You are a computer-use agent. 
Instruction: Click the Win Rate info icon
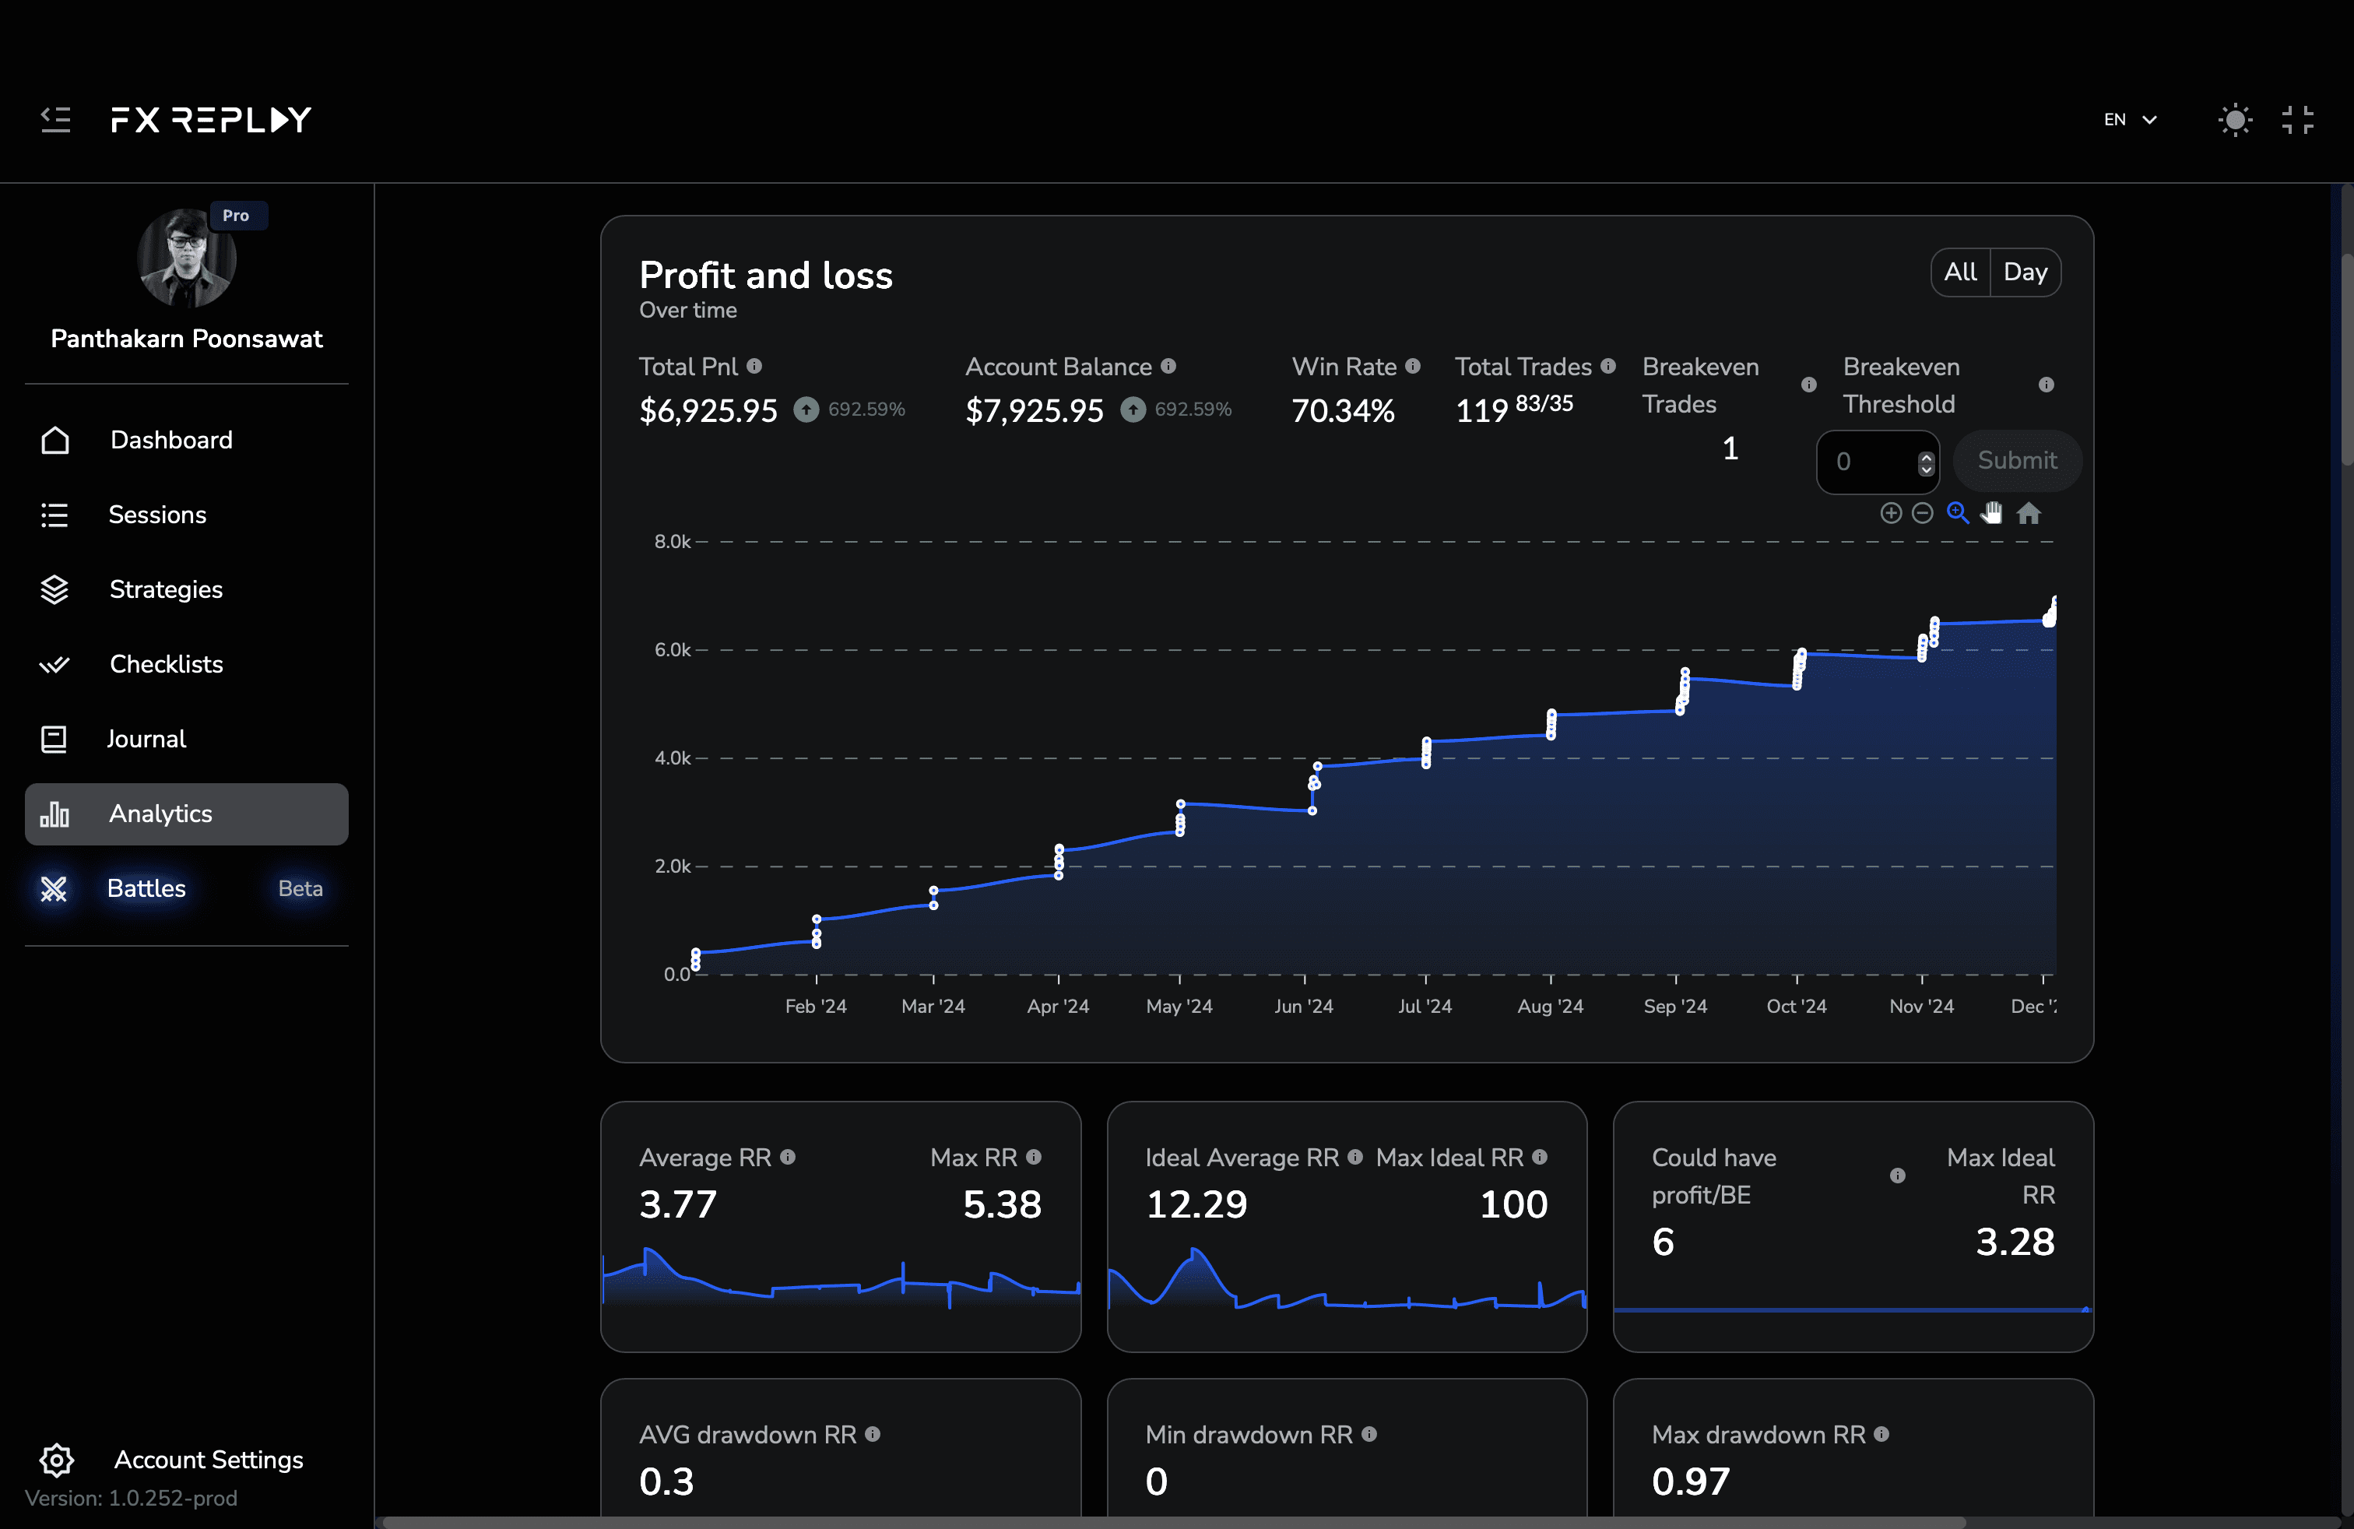[1412, 367]
